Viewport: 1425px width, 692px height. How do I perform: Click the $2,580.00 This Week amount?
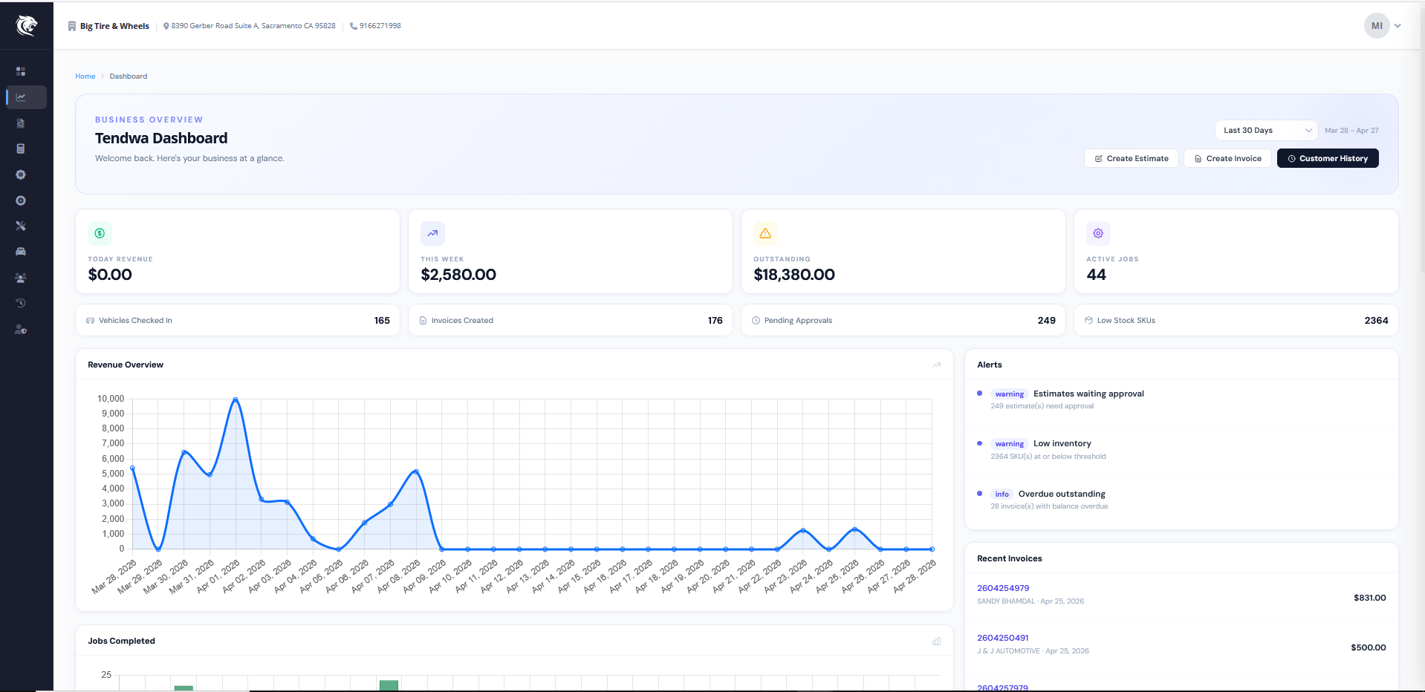pos(458,275)
